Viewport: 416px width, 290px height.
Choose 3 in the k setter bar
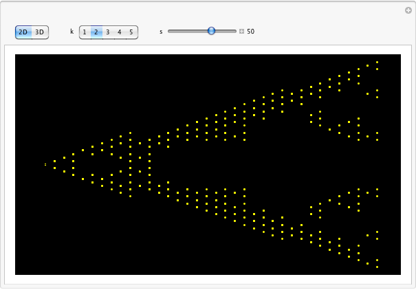point(108,32)
